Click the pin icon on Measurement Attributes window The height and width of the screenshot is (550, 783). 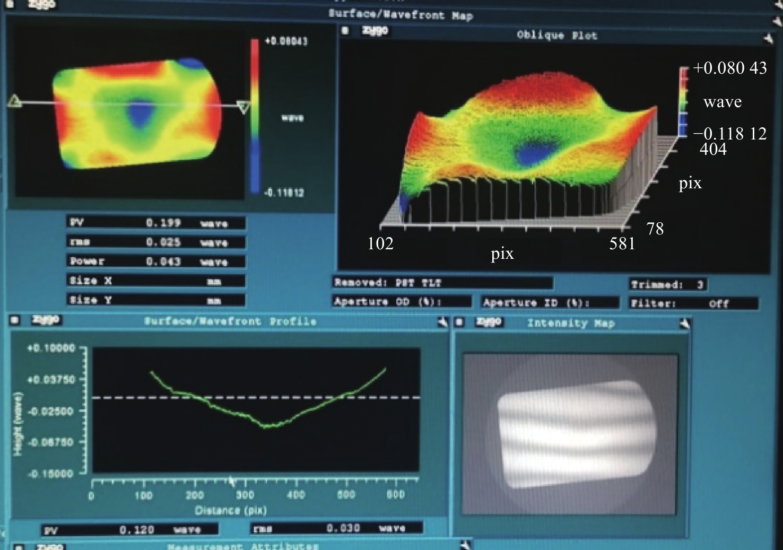[465, 545]
